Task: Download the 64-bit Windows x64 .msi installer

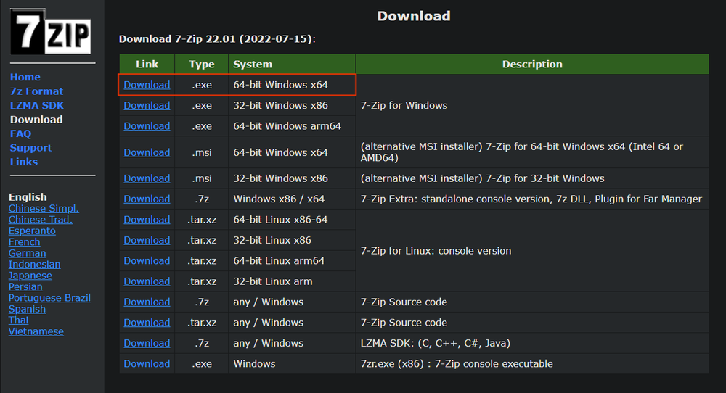Action: 147,152
